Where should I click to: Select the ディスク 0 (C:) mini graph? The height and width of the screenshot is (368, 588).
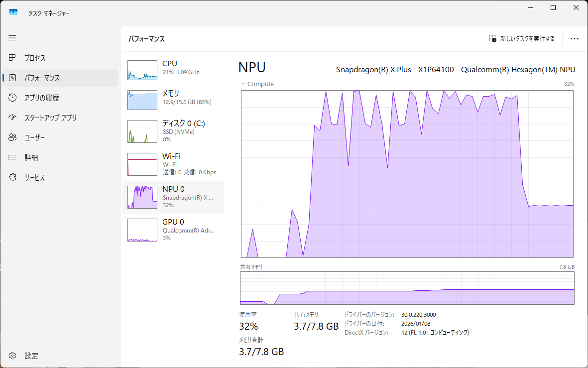coord(142,131)
